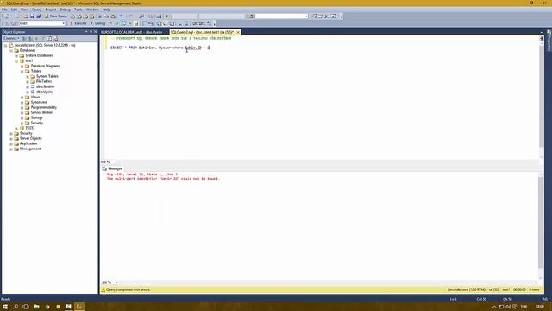Click the Cut scissors icon

coord(100,16)
